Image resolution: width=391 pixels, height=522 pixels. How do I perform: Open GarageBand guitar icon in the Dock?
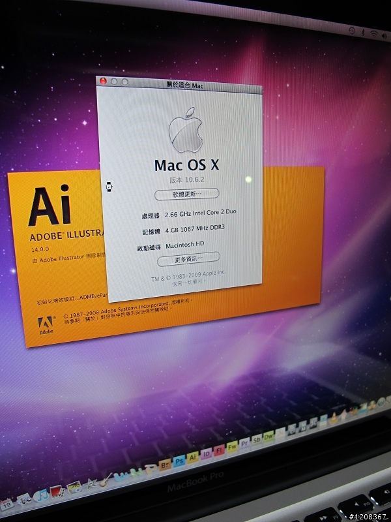click(105, 480)
